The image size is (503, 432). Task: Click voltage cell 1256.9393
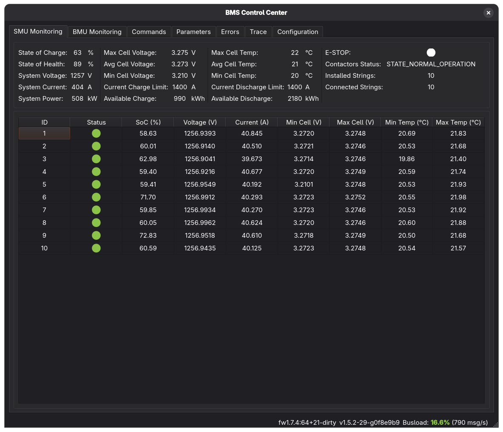(x=200, y=134)
